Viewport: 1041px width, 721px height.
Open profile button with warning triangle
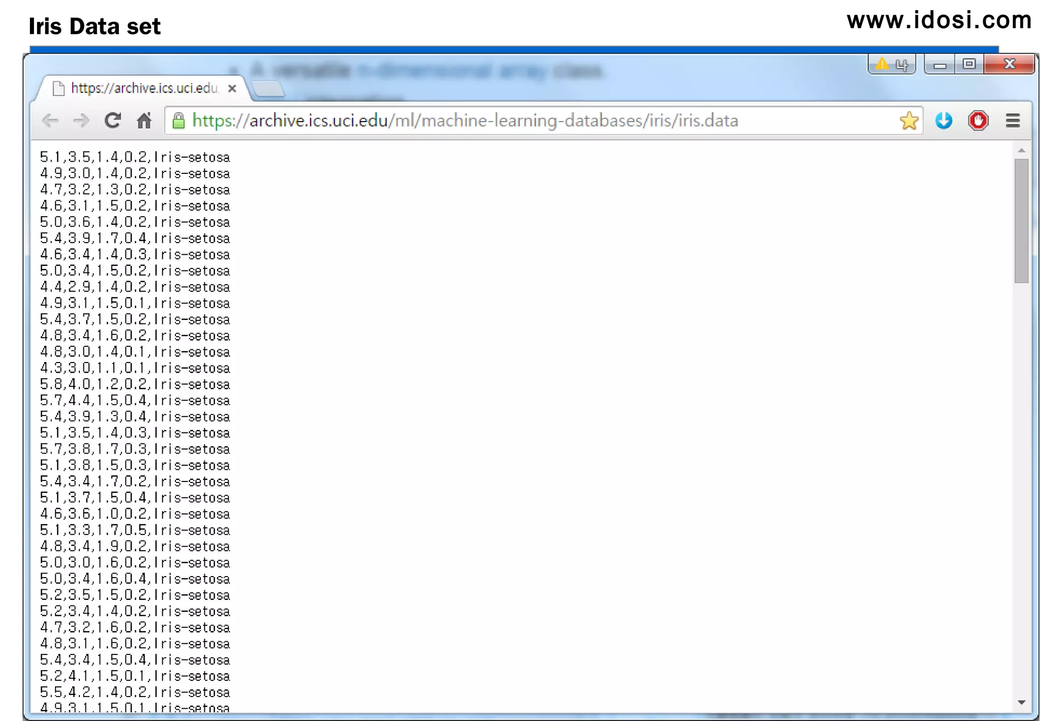(892, 65)
